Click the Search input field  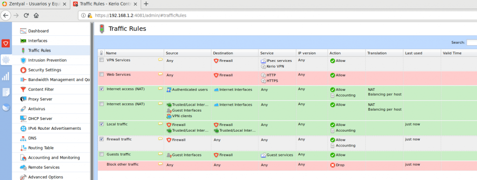472,42
